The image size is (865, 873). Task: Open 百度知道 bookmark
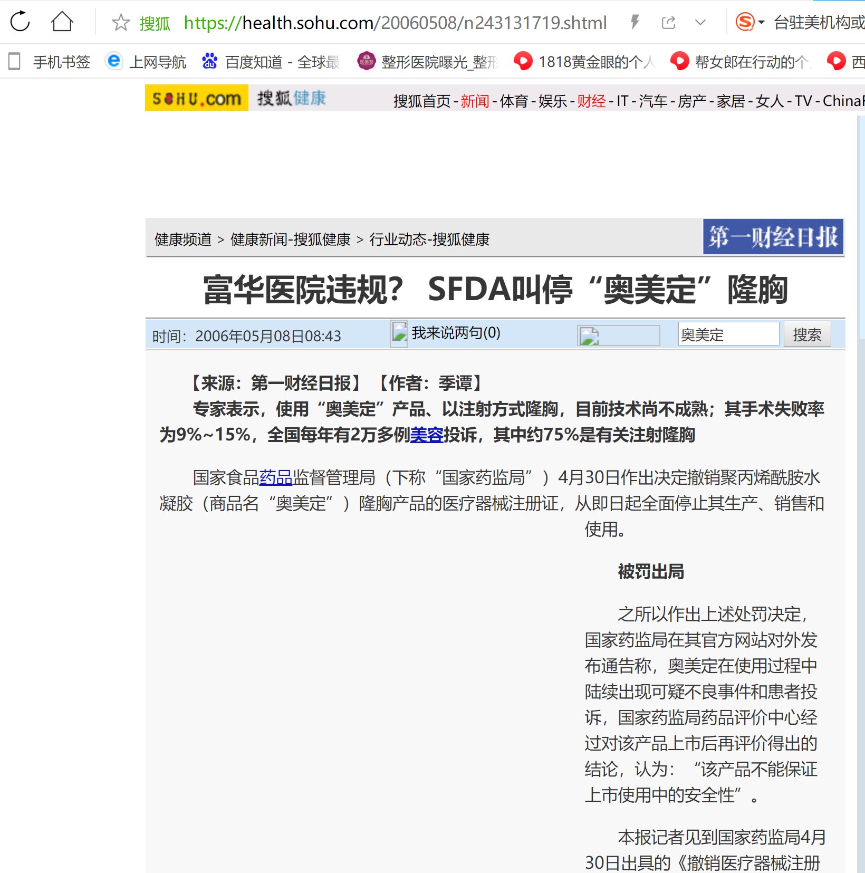tap(271, 62)
